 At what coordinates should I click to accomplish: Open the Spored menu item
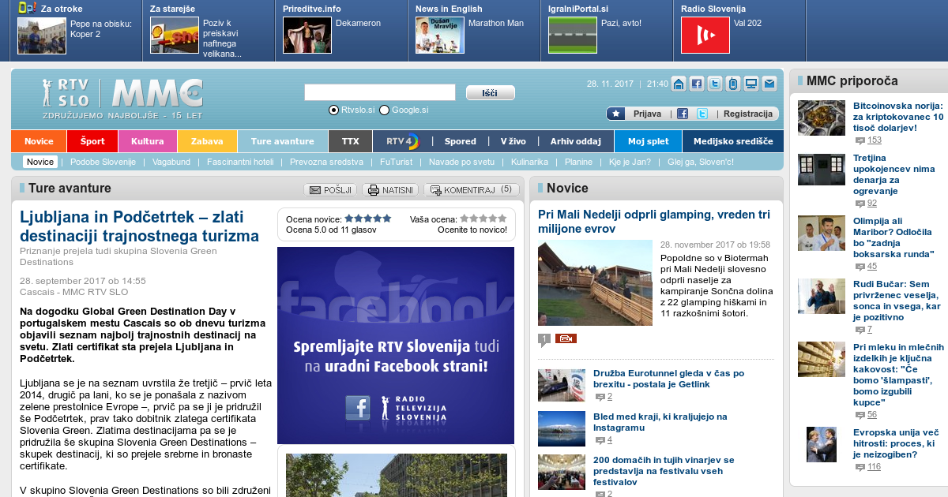tap(460, 141)
